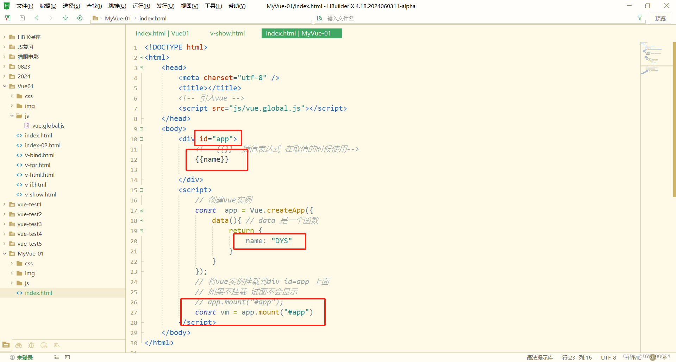
Task: Fold the head tag at line 3
Action: coord(141,67)
